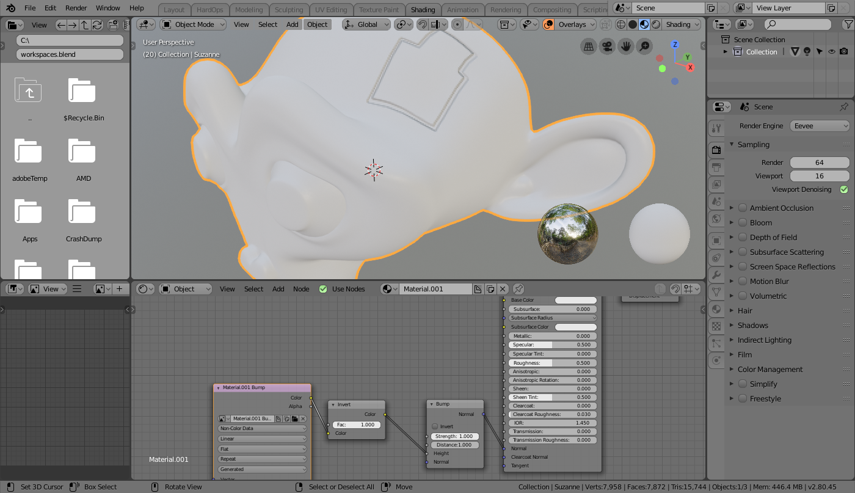Click the Blender logo icon
Screen dimensions: 855x493
tap(12, 8)
